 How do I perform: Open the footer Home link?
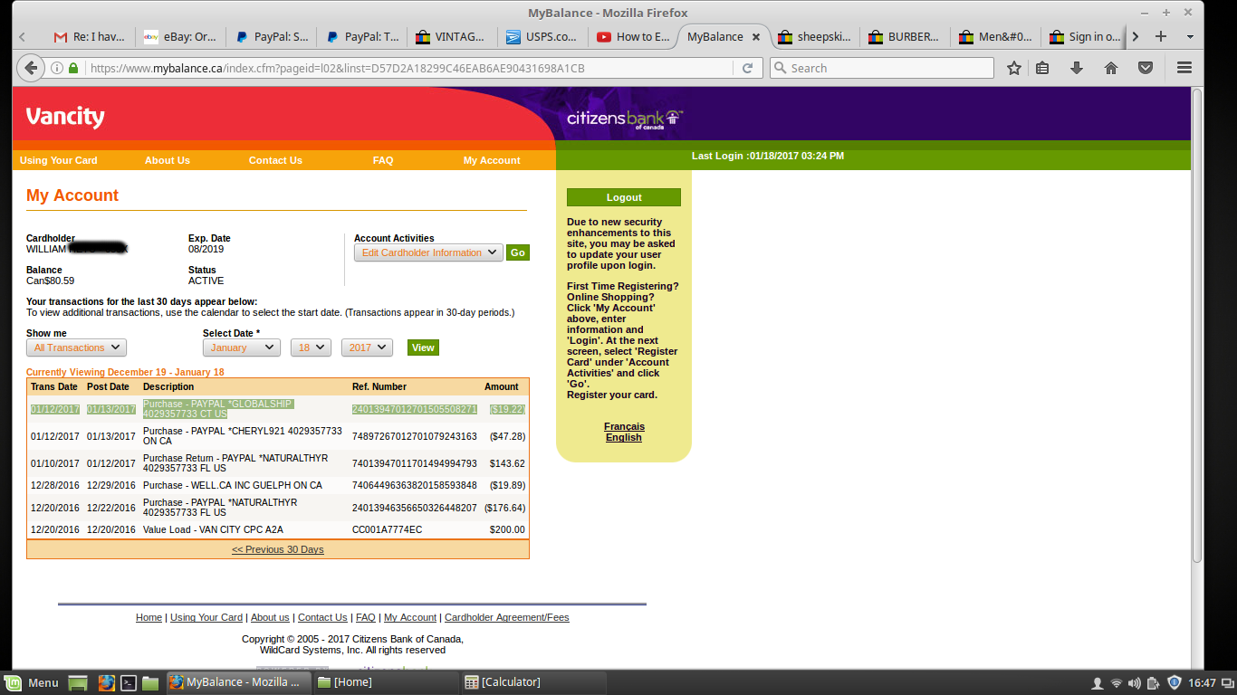tap(149, 617)
